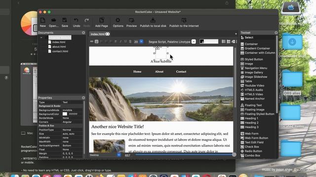Image resolution: width=316 pixels, height=177 pixels.
Task: Pick the Floating Styled Button tool
Action: tap(257, 114)
